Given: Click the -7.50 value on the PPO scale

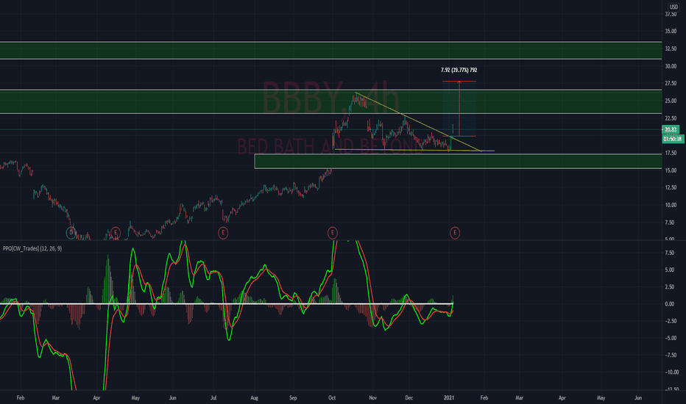Looking at the screenshot, I should tap(671, 355).
